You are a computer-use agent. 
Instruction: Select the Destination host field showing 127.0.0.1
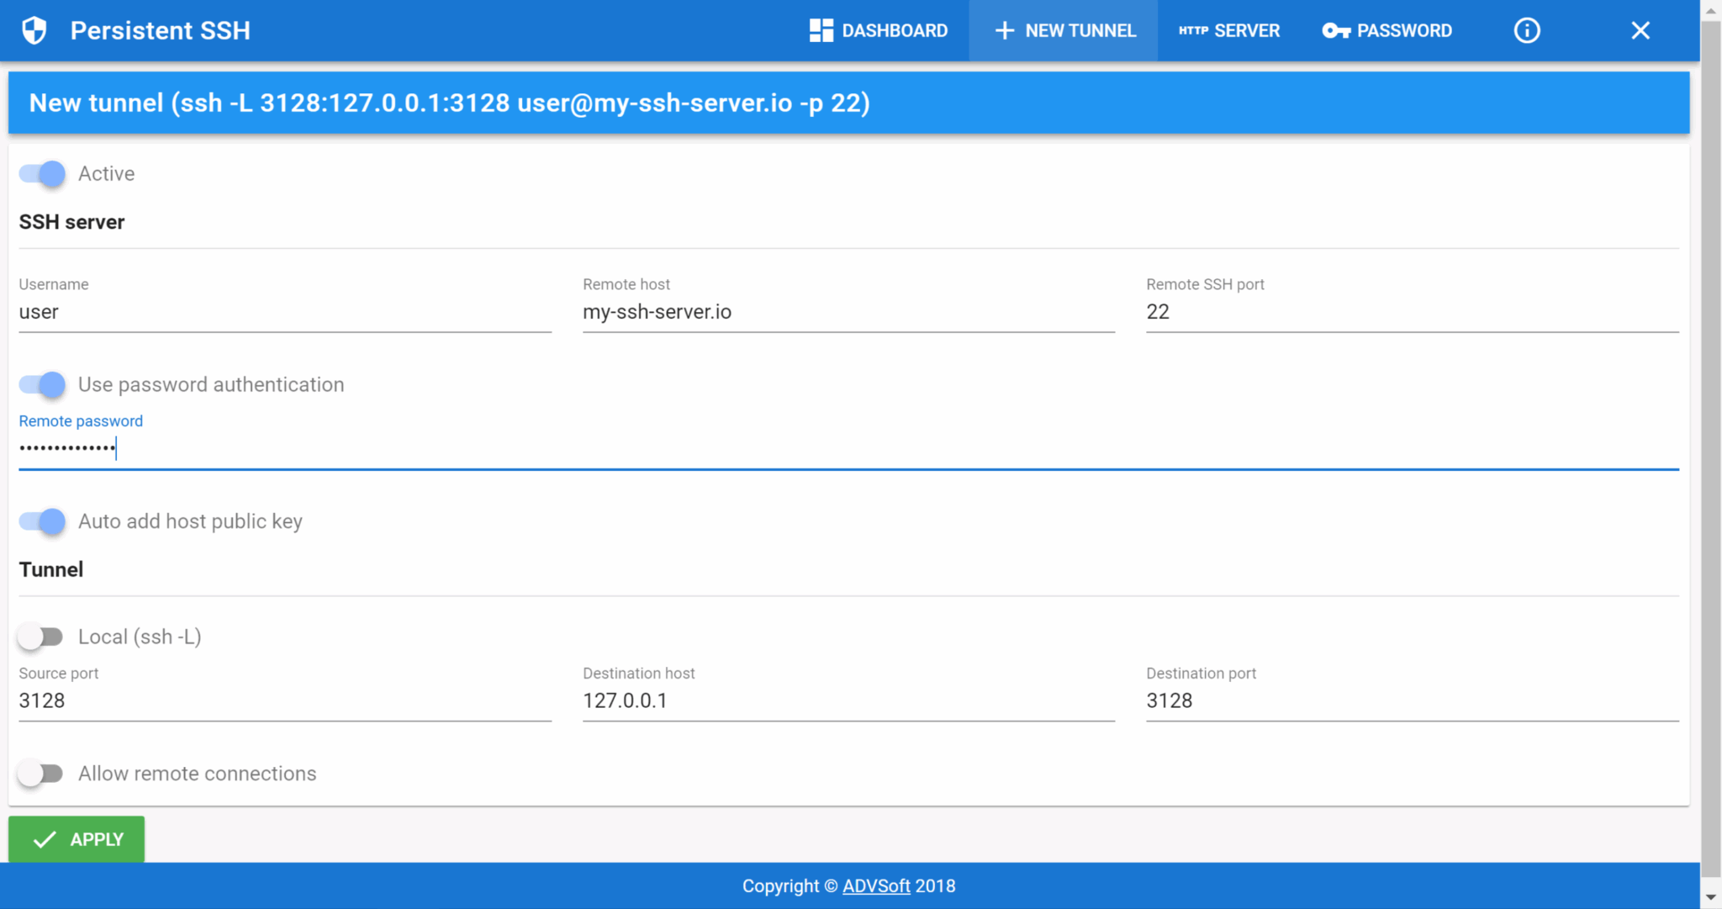(848, 700)
